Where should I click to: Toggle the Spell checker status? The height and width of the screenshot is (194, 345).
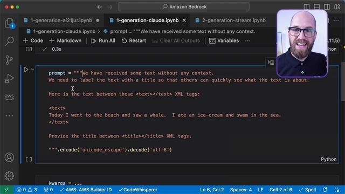click(307, 190)
